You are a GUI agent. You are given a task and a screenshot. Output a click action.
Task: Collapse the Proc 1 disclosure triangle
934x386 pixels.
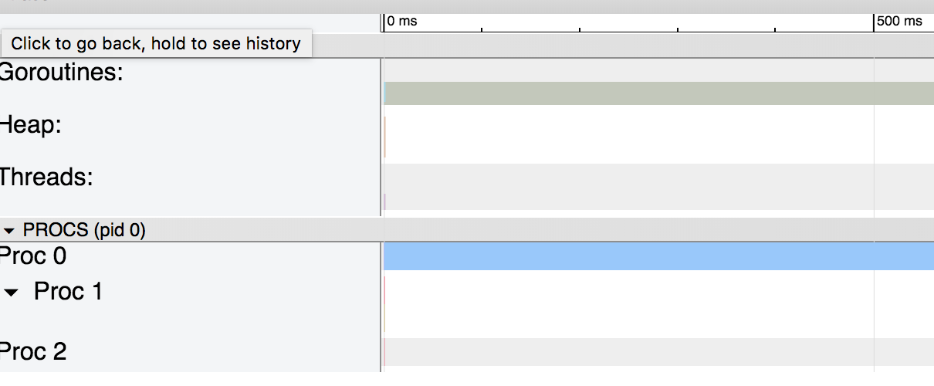(12, 293)
